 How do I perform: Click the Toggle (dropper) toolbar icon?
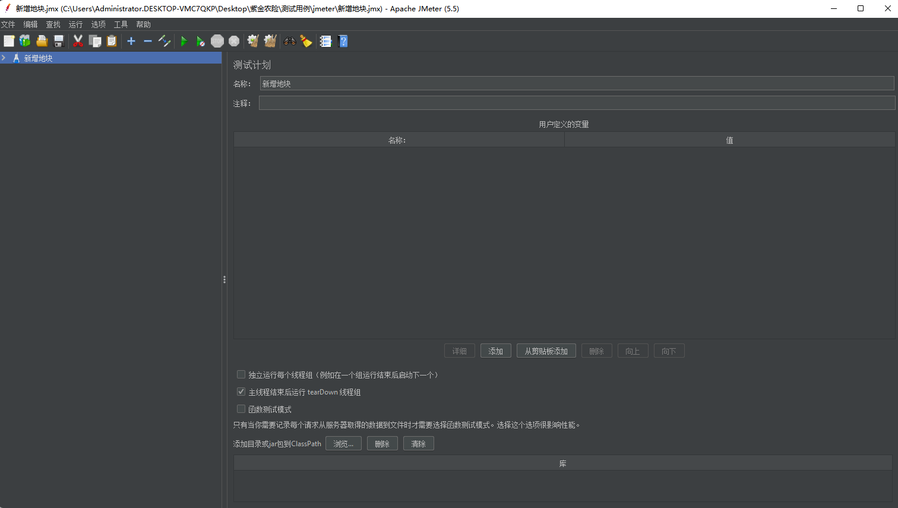(x=165, y=41)
